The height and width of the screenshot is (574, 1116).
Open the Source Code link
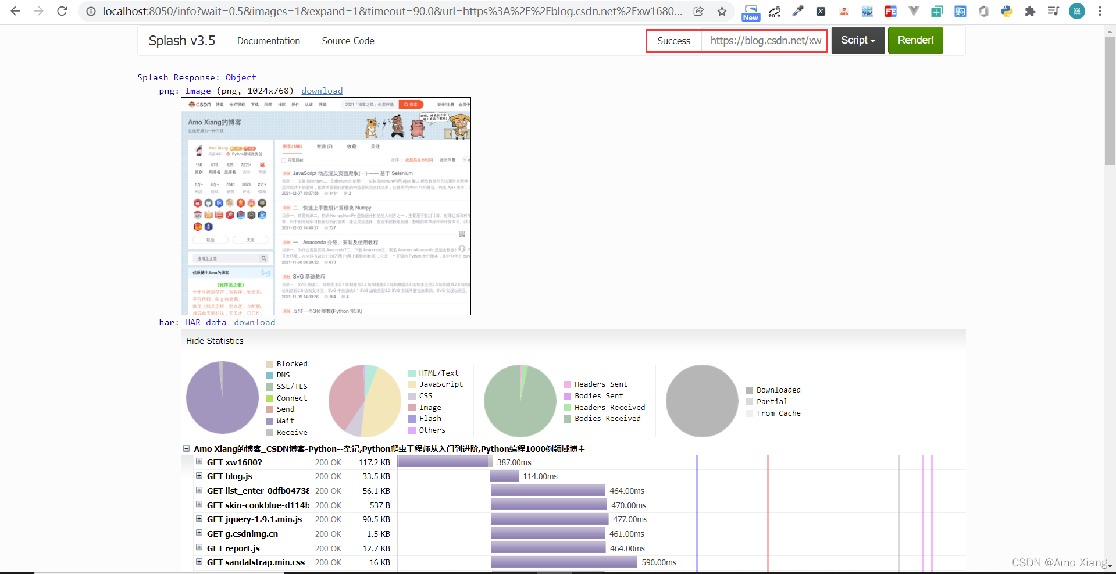click(x=348, y=41)
